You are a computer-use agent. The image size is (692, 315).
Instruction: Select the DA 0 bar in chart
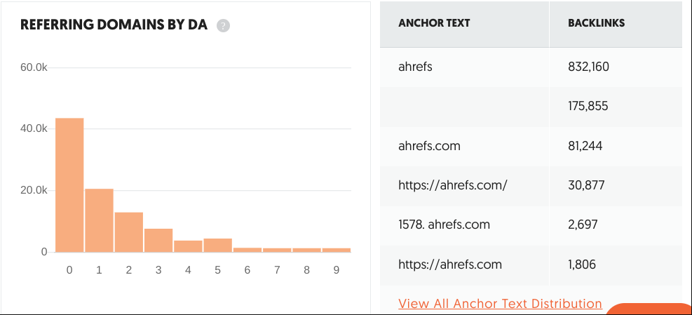coord(69,185)
